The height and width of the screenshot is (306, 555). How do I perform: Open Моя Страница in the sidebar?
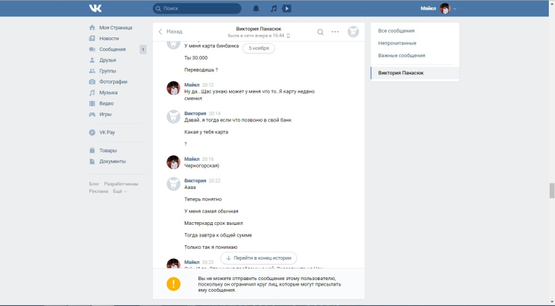click(115, 28)
